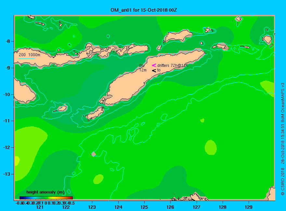This screenshot has height=211, width=286.
Task: Click the latitude label -11
Action: 6,121
